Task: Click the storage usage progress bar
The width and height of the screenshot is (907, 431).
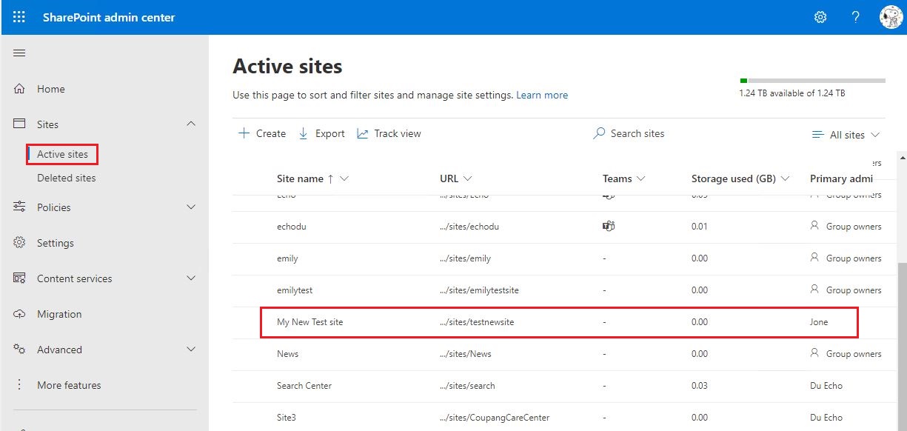Action: [x=812, y=79]
